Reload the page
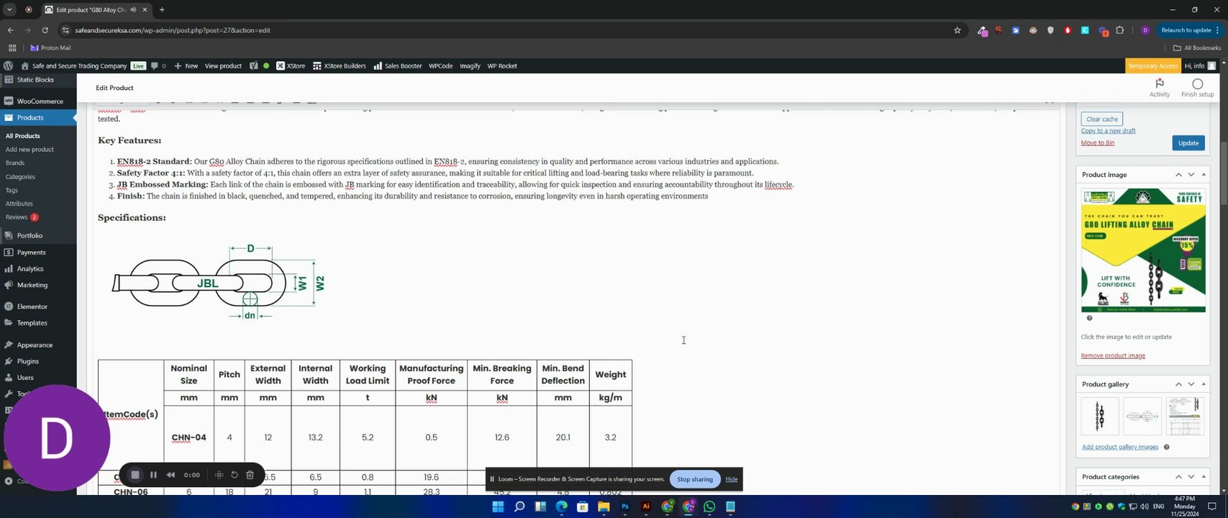The width and height of the screenshot is (1228, 518). (45, 30)
